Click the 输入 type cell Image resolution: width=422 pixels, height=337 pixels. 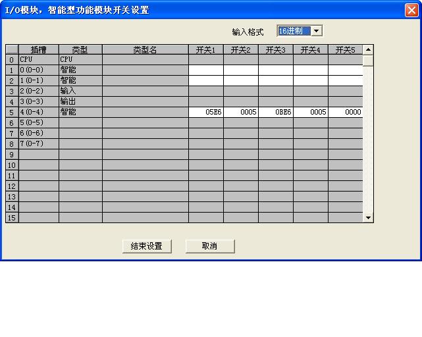(80, 91)
